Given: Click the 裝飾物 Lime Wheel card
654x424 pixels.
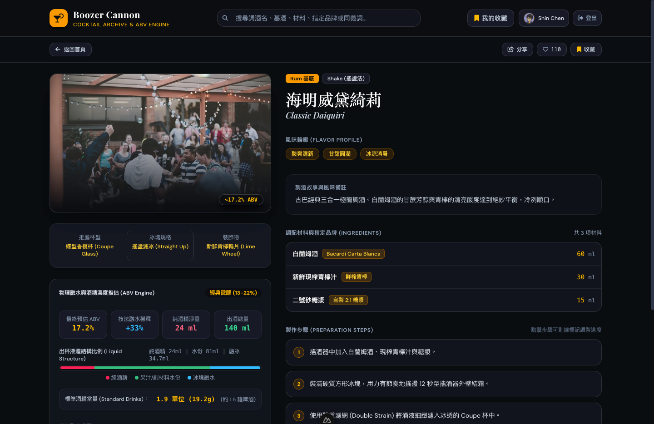Looking at the screenshot, I should 231,246.
